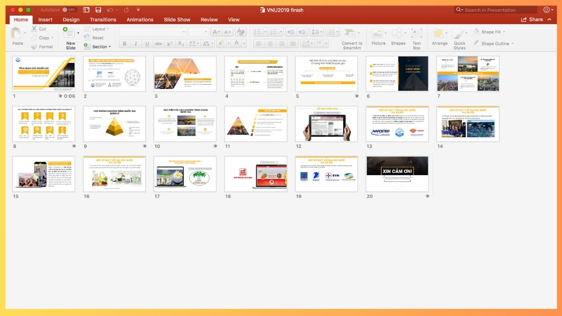Expand the Section dropdown
The width and height of the screenshot is (562, 316).
(98, 46)
